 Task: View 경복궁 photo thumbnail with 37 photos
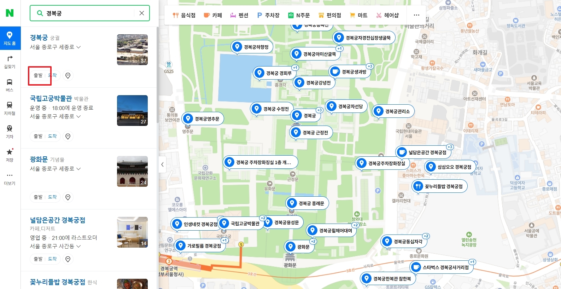(x=132, y=50)
